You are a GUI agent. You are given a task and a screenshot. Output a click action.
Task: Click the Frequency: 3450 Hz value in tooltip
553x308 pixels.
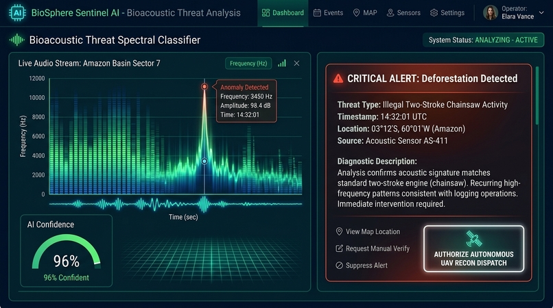click(246, 97)
